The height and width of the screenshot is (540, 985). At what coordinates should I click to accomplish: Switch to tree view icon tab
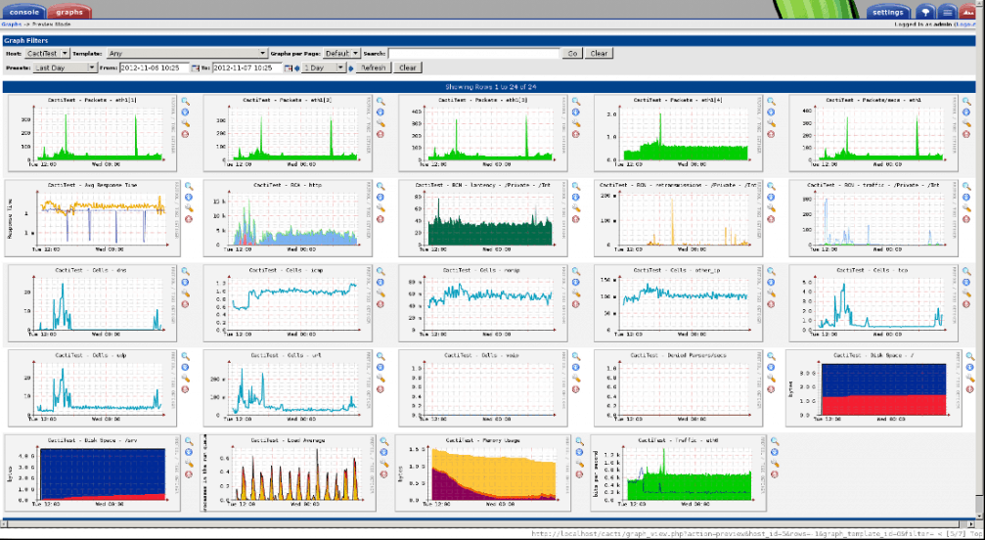925,12
